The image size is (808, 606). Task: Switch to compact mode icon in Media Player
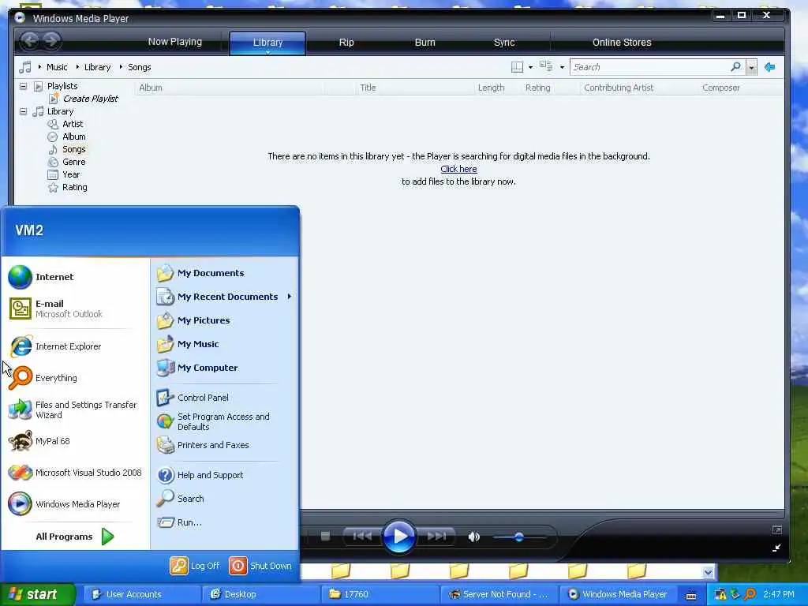point(776,548)
